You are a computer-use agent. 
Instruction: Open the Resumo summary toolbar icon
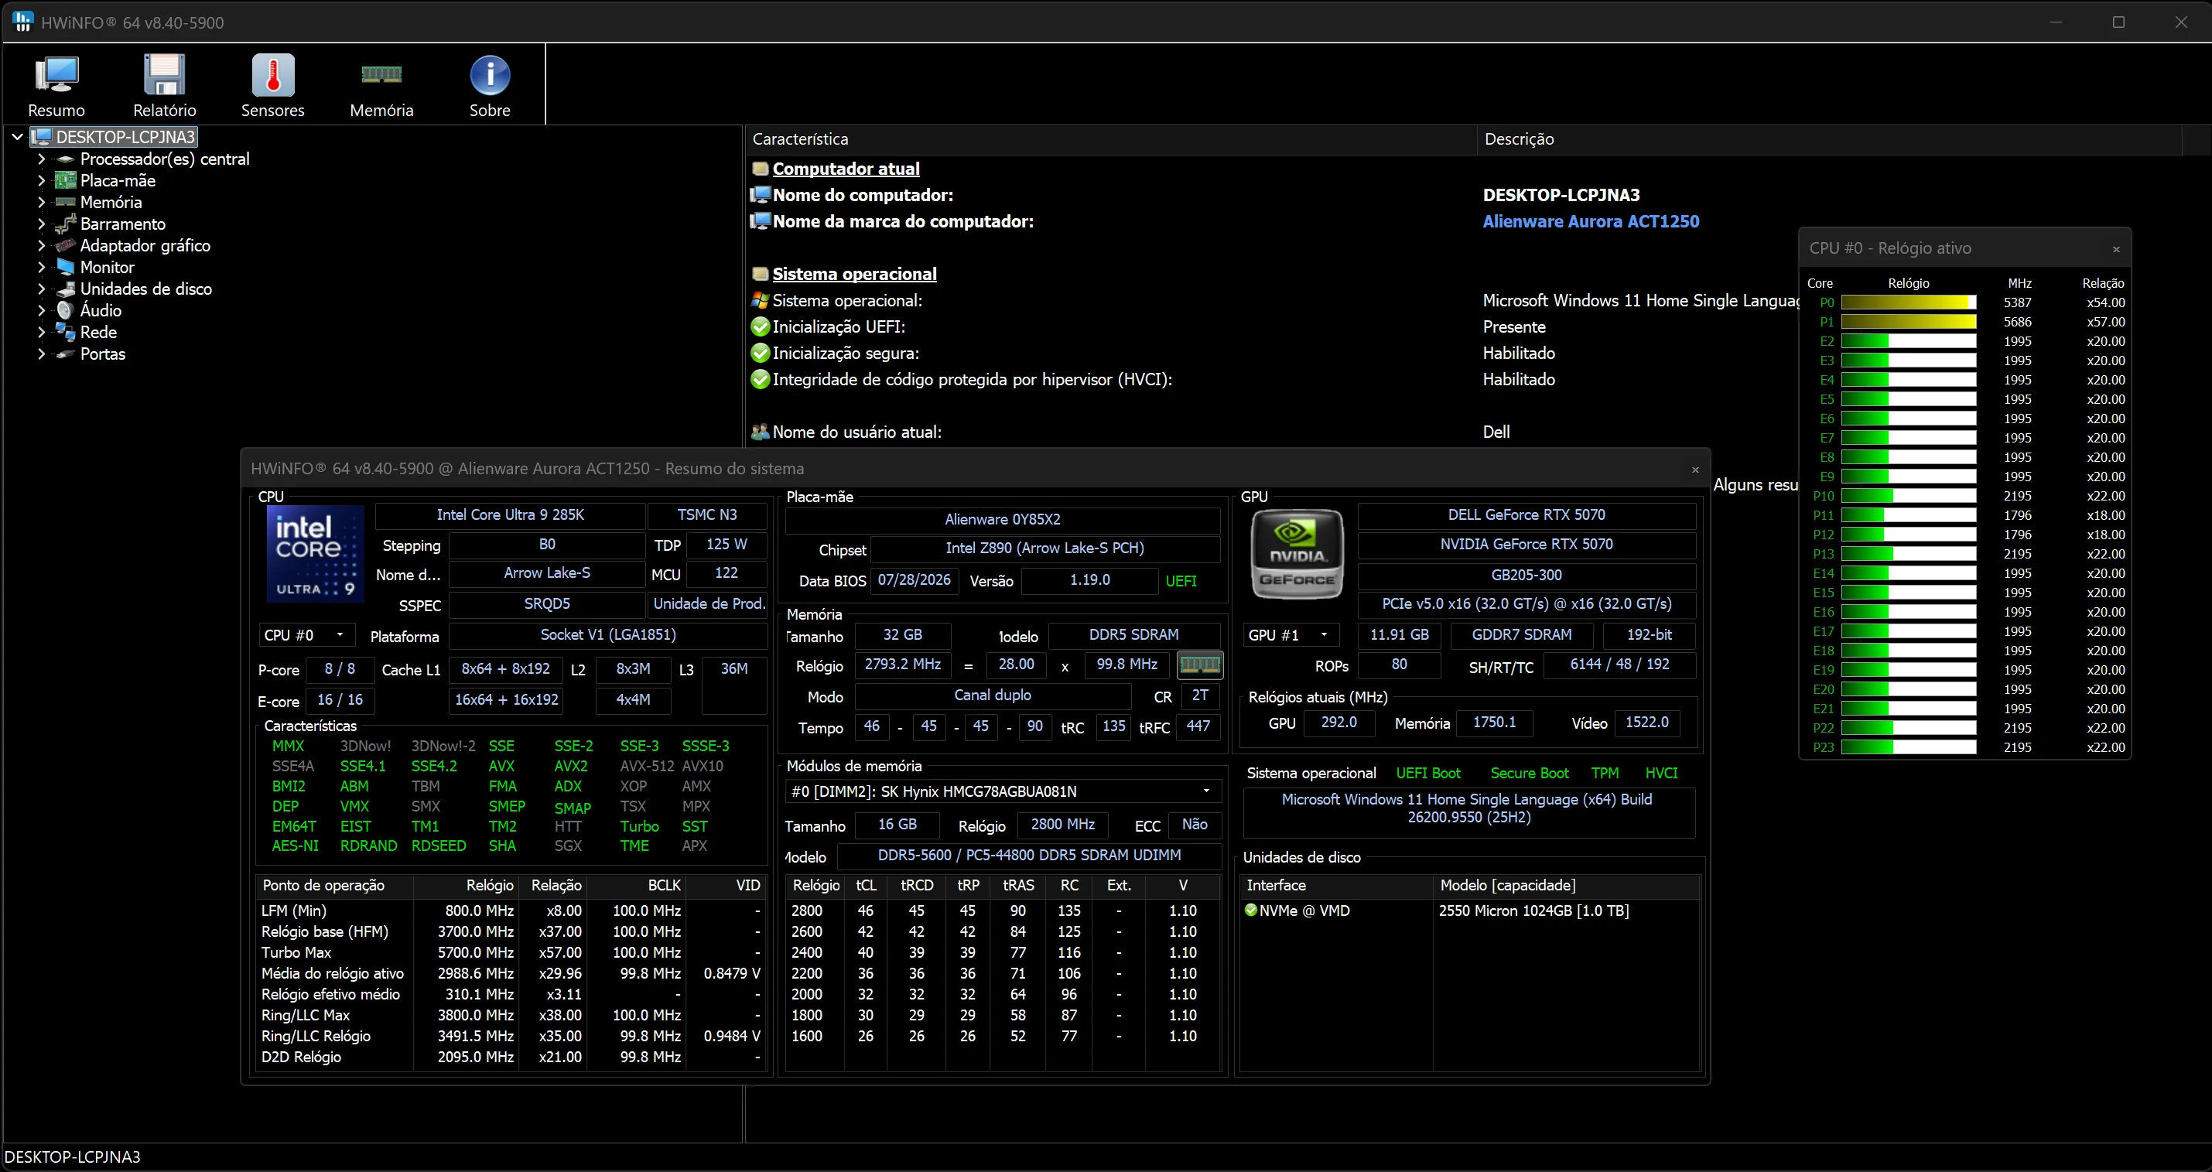coord(56,76)
